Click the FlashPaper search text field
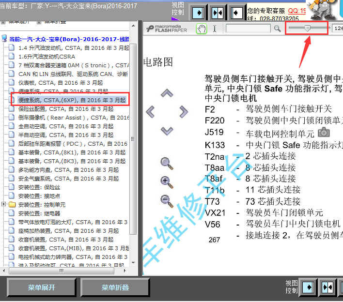Screen dimensions: 343x302 tap(248, 29)
